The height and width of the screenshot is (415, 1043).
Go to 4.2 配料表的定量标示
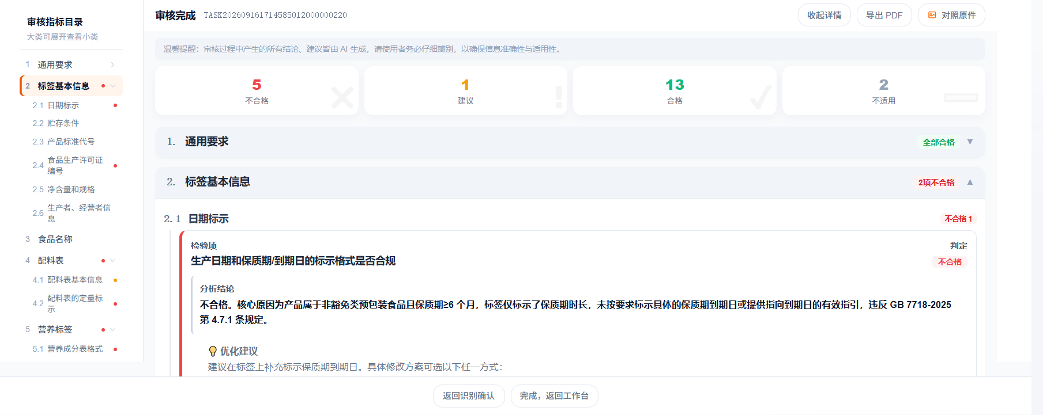[x=75, y=303]
